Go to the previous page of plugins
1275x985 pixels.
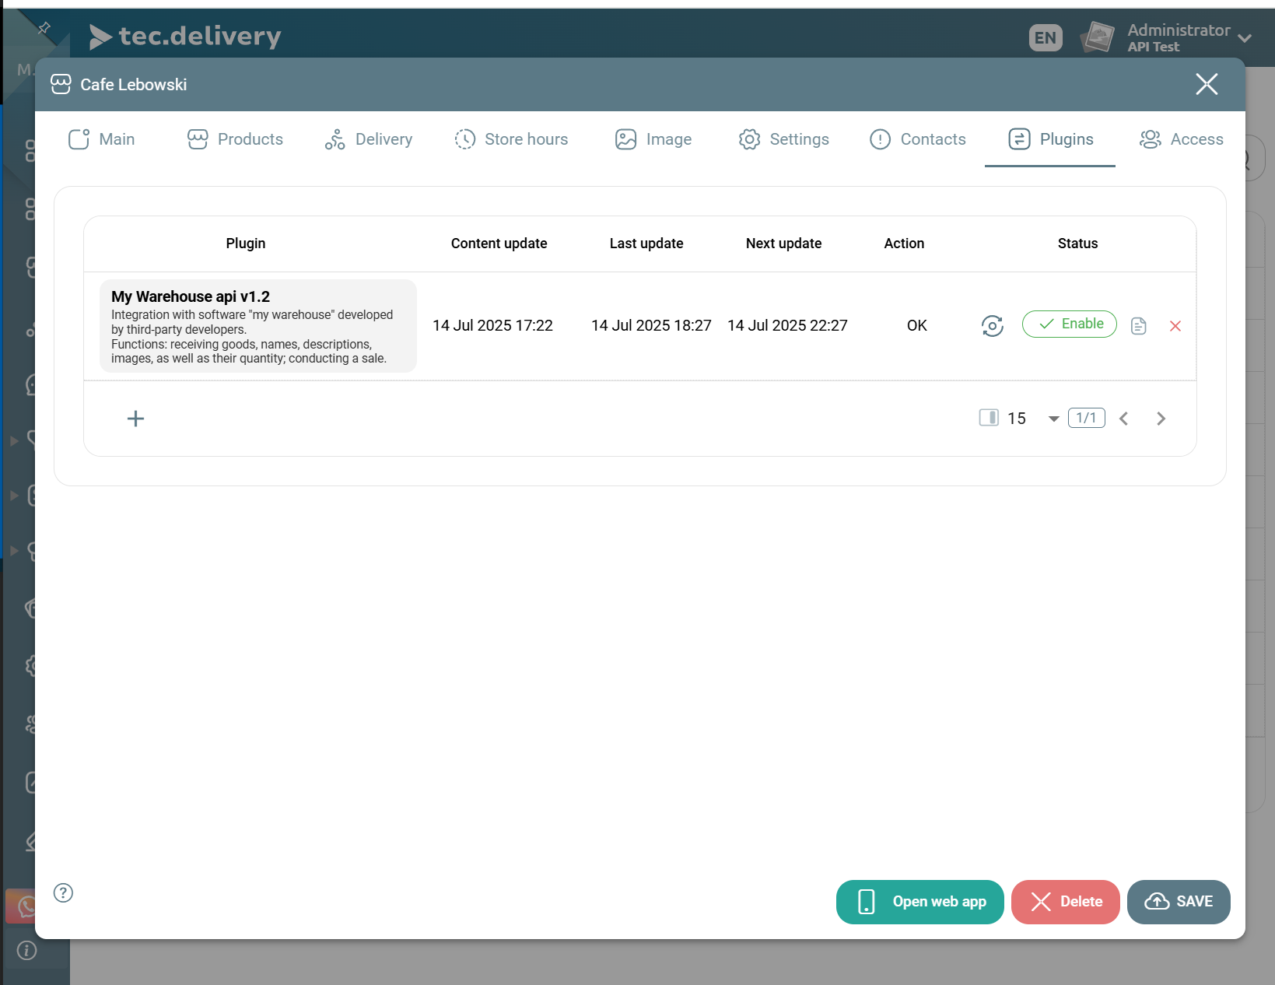coord(1124,419)
